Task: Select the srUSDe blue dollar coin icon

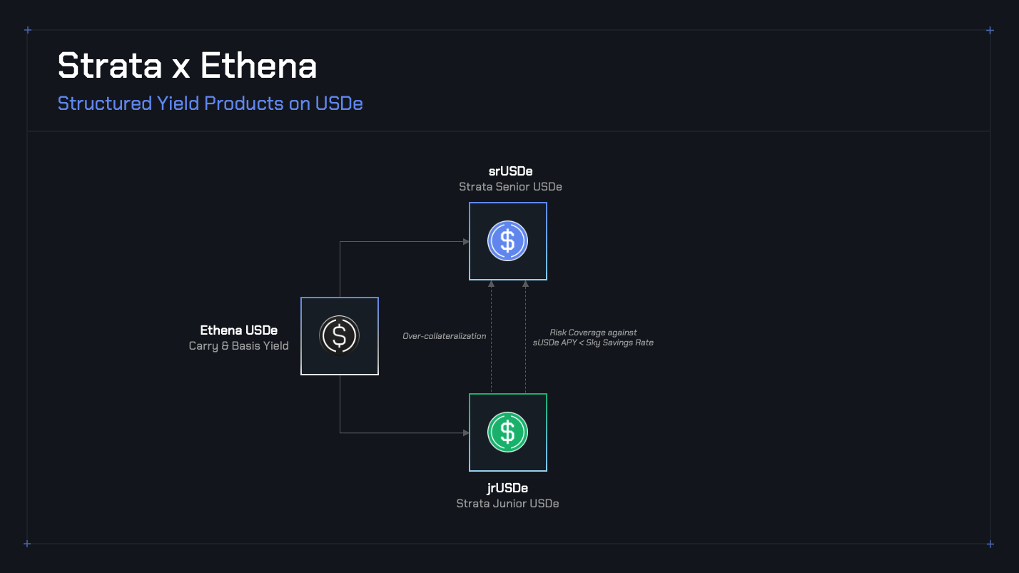Action: 507,240
